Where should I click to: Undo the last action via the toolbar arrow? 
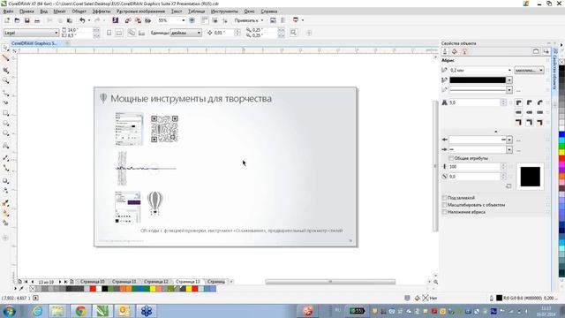[82, 20]
